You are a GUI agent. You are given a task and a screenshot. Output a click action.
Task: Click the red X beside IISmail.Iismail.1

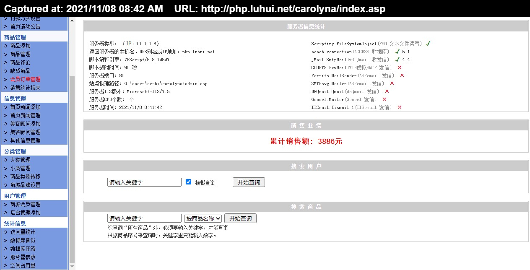(x=400, y=107)
